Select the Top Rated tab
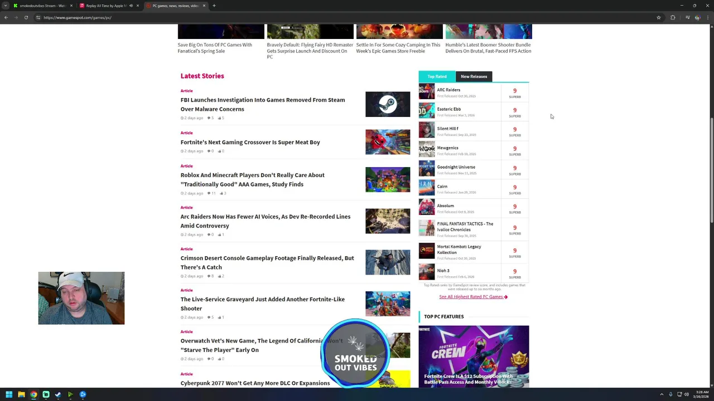The image size is (714, 401). [x=437, y=76]
